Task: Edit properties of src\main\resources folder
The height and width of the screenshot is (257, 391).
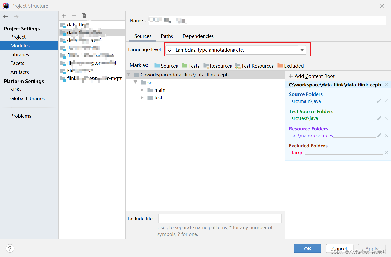Action: point(379,135)
